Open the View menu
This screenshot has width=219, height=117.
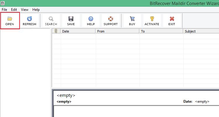(x=25, y=10)
